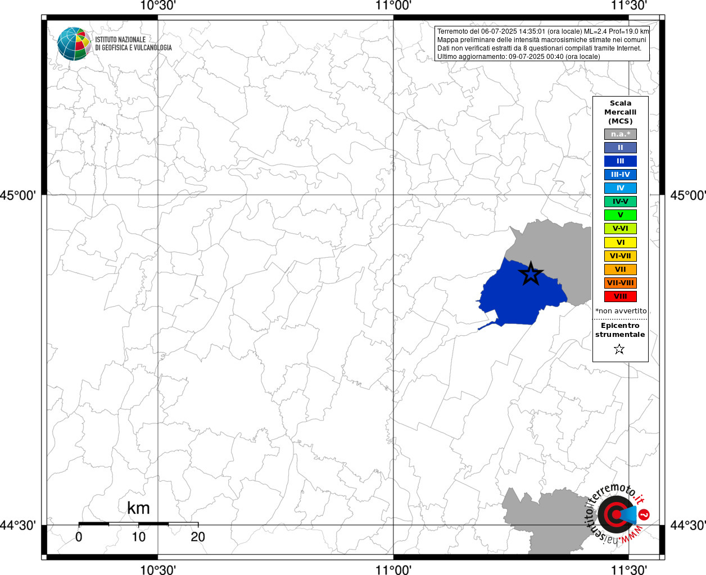
Task: Click the top 11°00' longitude label
Action: tap(393, 6)
